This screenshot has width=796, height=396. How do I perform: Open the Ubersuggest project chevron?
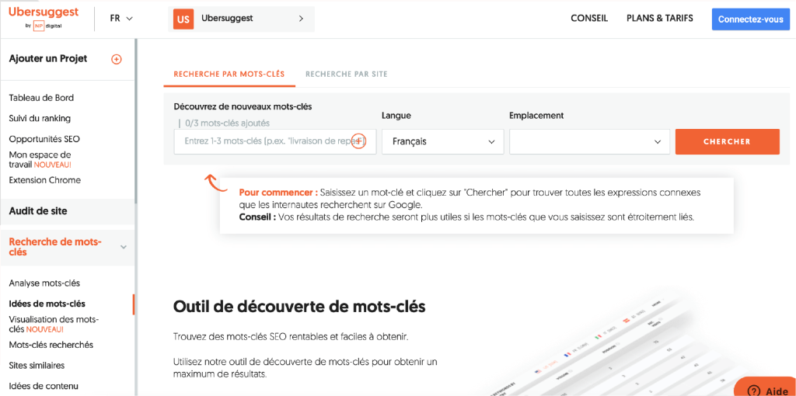(301, 19)
